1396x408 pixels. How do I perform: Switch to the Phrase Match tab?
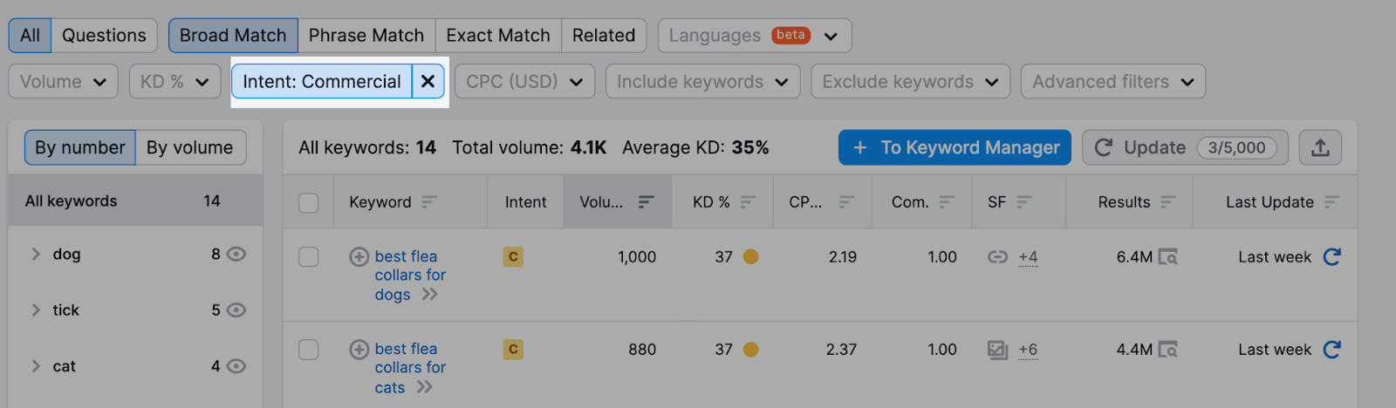click(x=366, y=36)
